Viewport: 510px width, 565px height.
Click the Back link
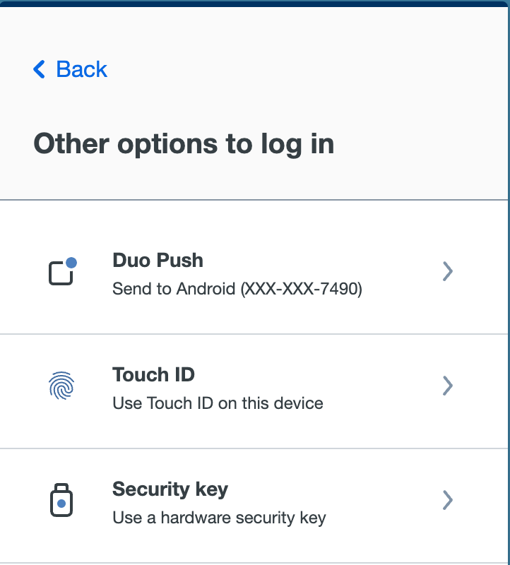pos(69,69)
